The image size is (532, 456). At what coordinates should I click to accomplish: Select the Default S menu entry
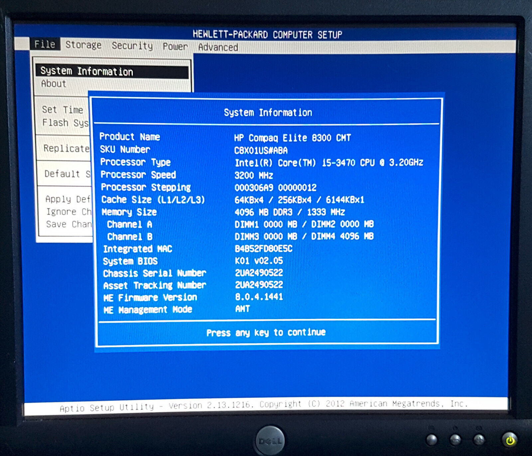tap(67, 174)
